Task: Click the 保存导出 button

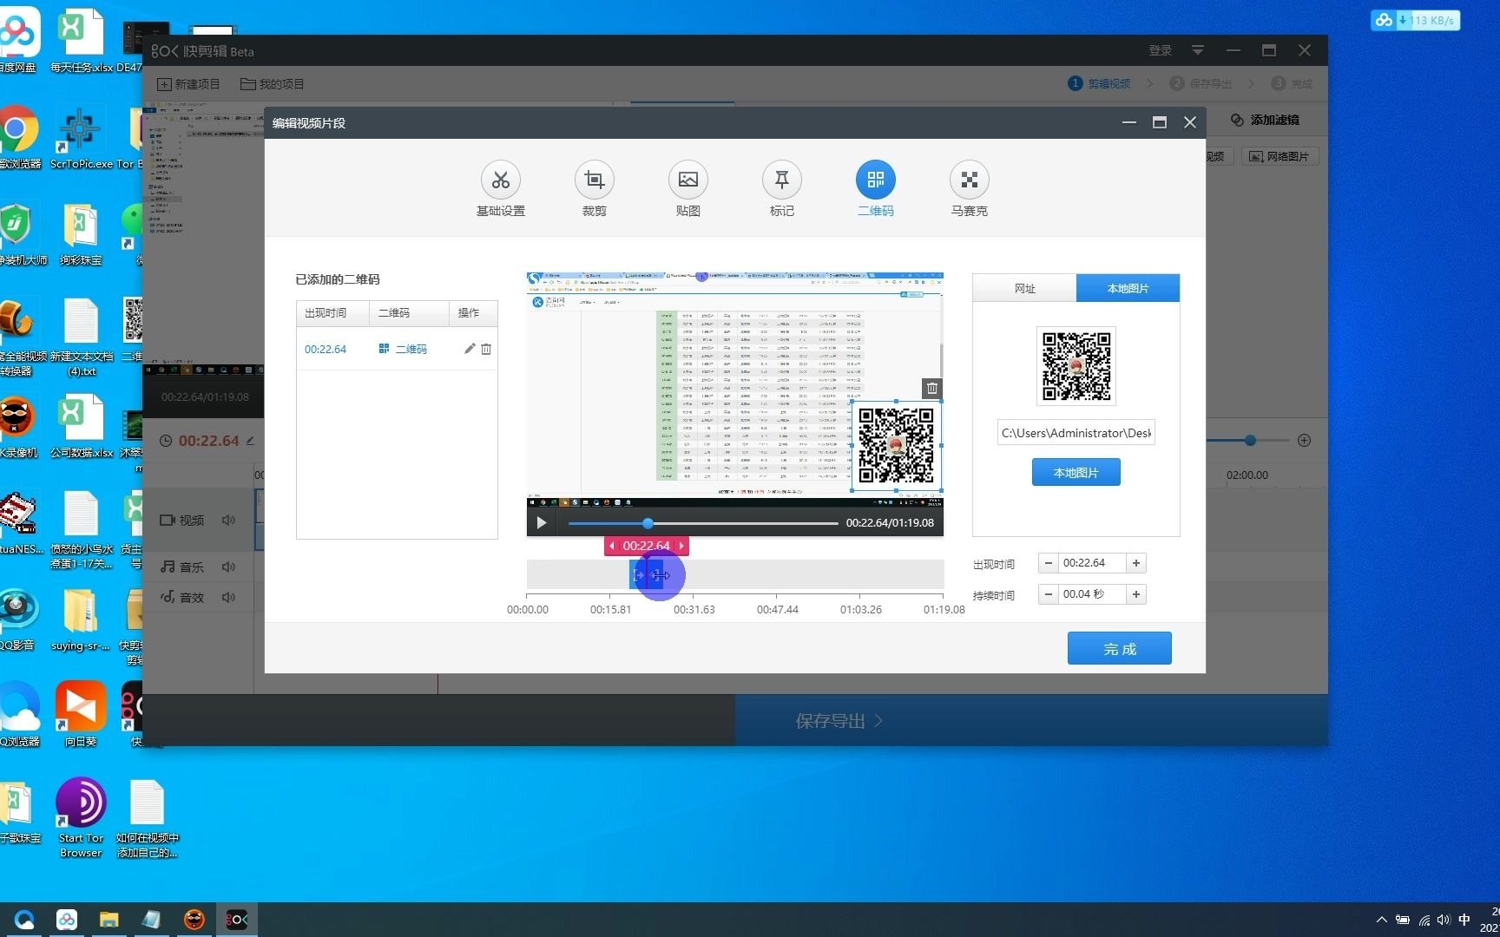Action: [x=839, y=721]
